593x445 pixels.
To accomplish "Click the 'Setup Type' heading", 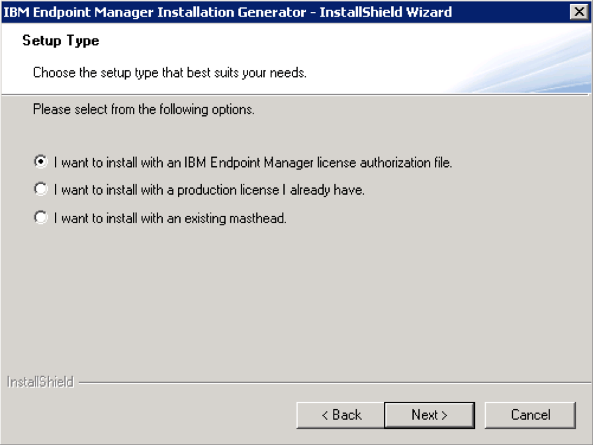I will point(61,41).
